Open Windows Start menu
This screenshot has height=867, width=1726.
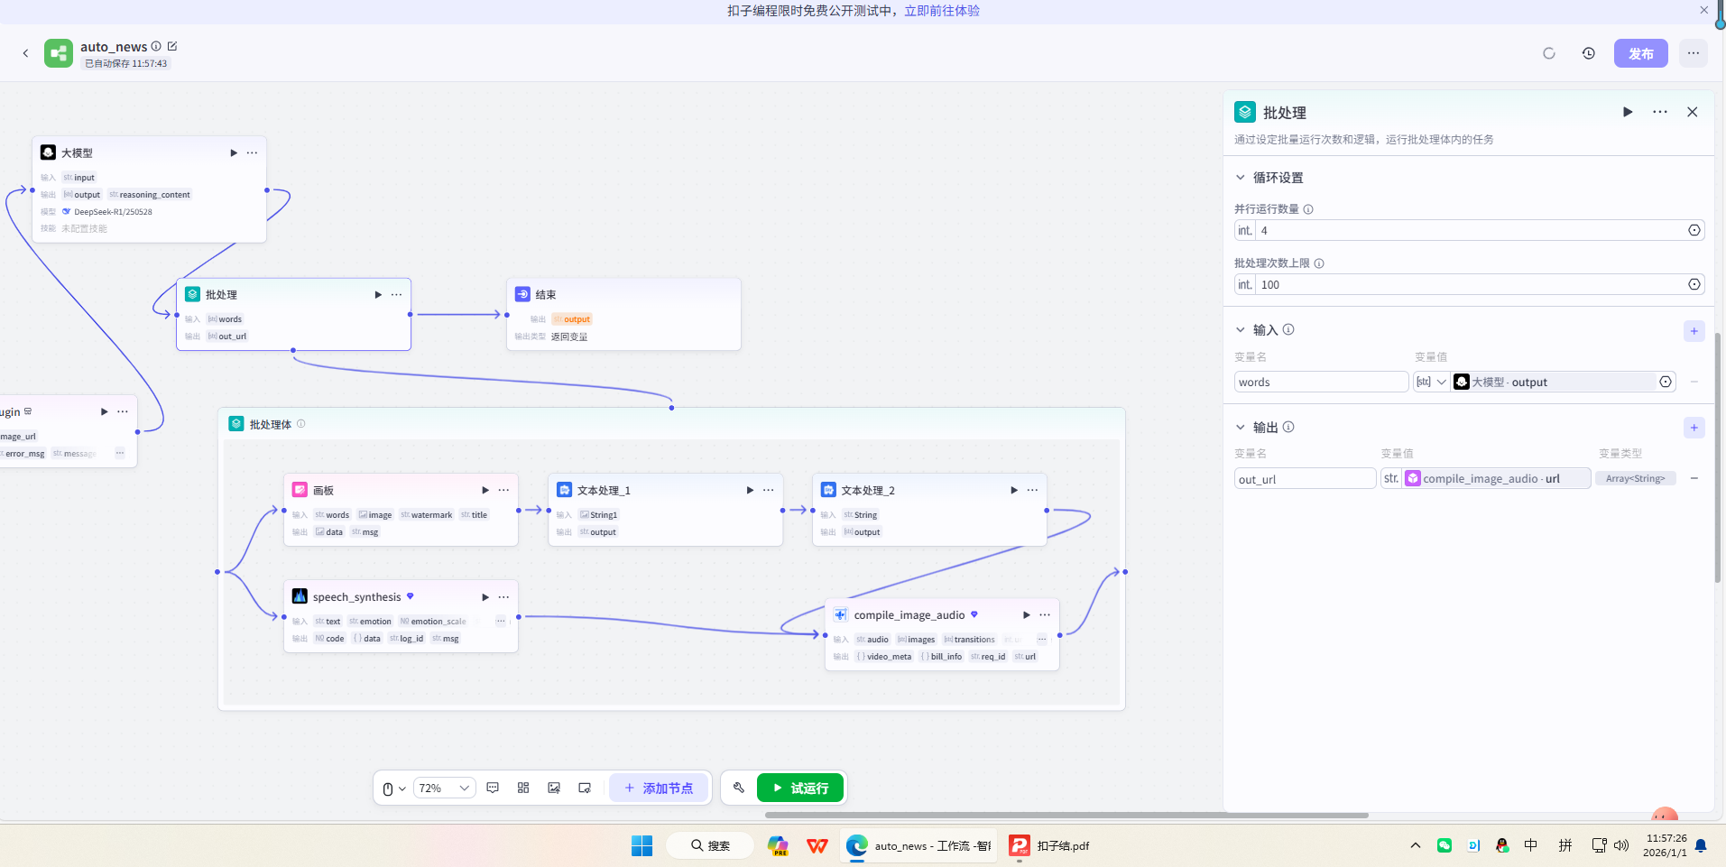coord(641,845)
